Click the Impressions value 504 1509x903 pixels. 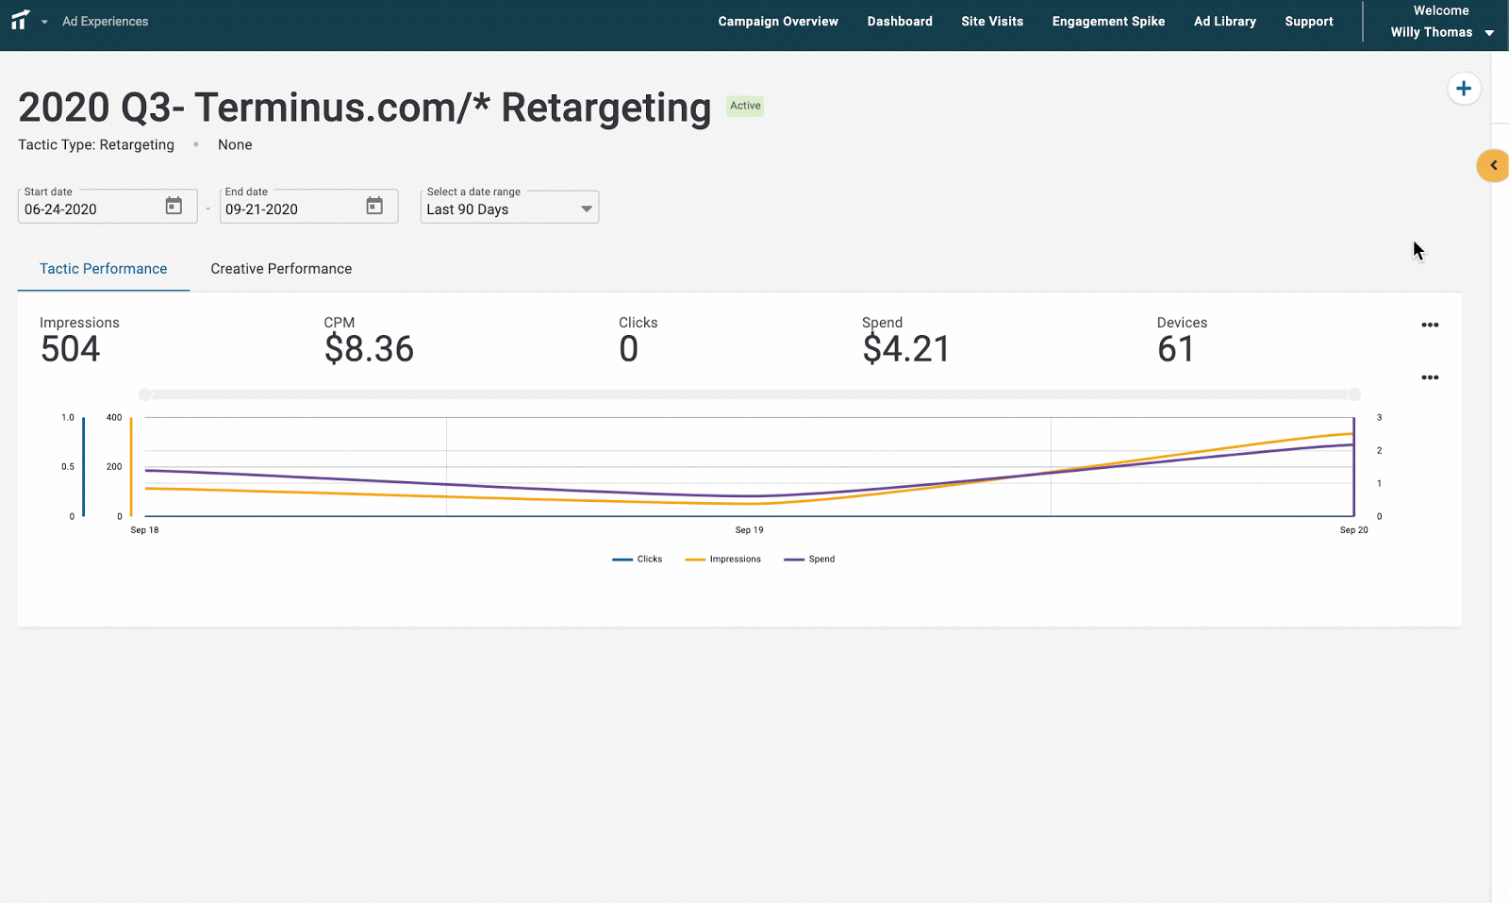tap(71, 349)
